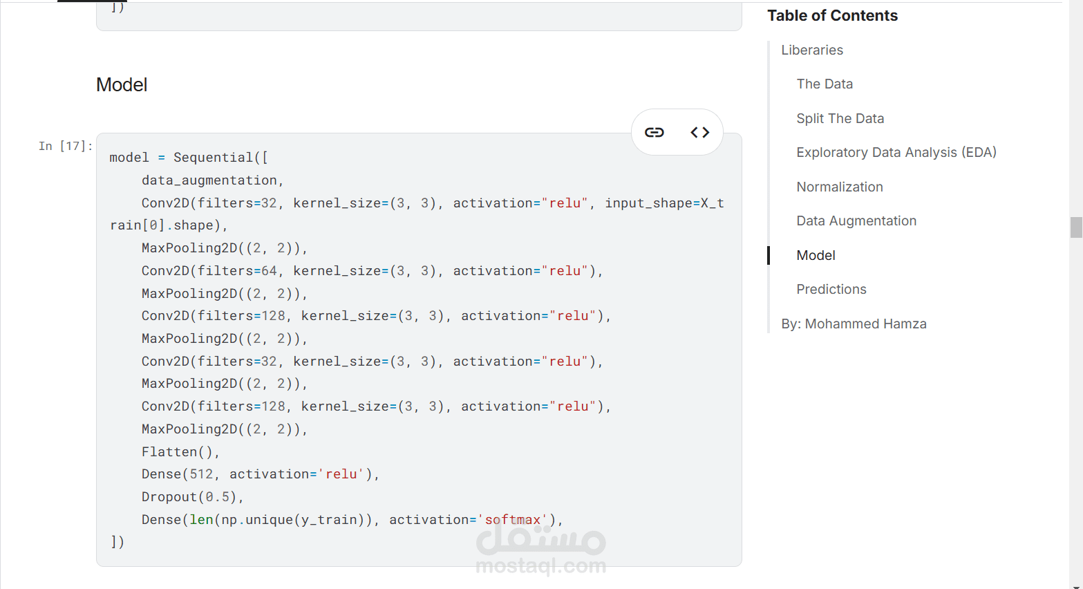The width and height of the screenshot is (1083, 589).
Task: Click the In [17] cell prompt
Action: (65, 146)
